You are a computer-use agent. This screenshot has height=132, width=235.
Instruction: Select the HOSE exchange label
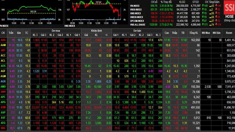[x=229, y=16]
